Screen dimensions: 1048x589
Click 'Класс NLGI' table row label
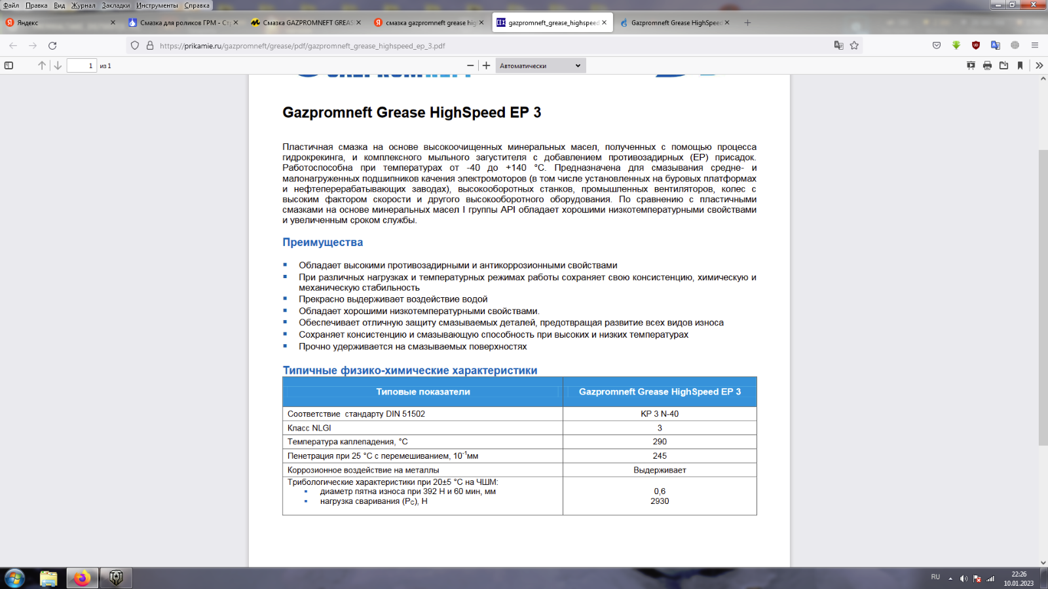pyautogui.click(x=309, y=428)
